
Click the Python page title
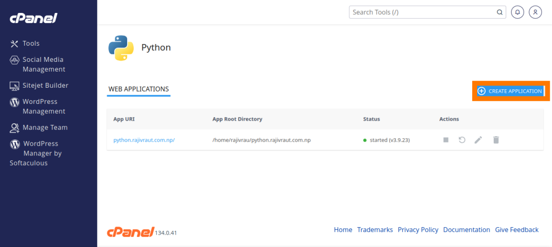pyautogui.click(x=156, y=47)
